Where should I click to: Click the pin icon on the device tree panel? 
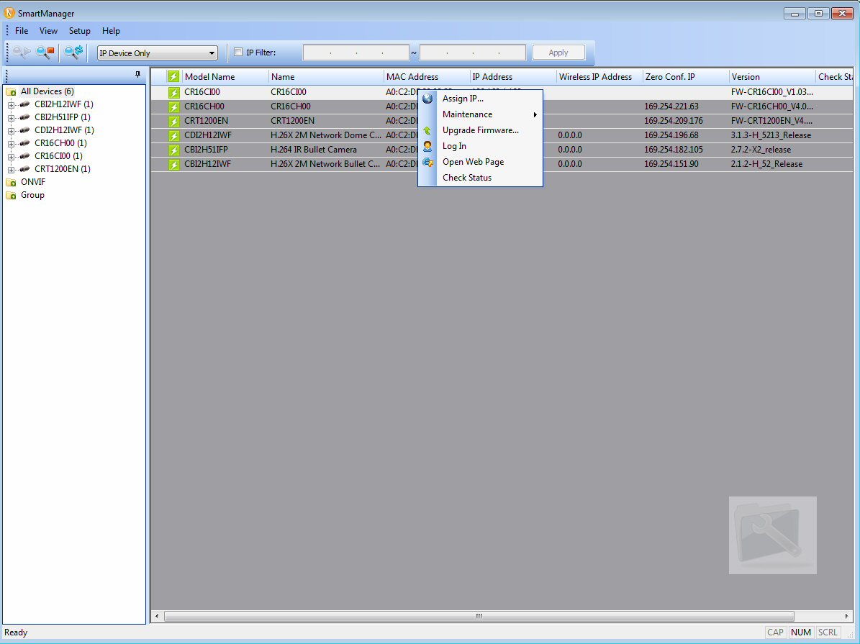click(137, 75)
